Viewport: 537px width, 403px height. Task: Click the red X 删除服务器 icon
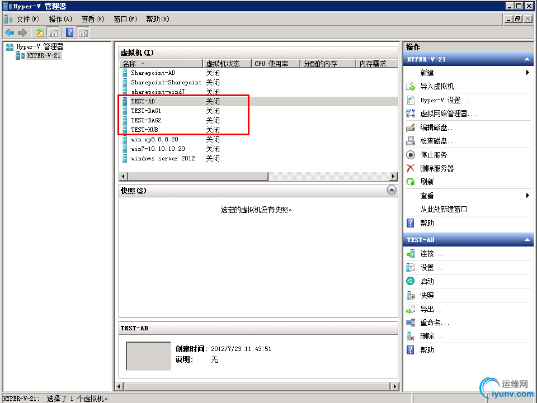tap(410, 168)
